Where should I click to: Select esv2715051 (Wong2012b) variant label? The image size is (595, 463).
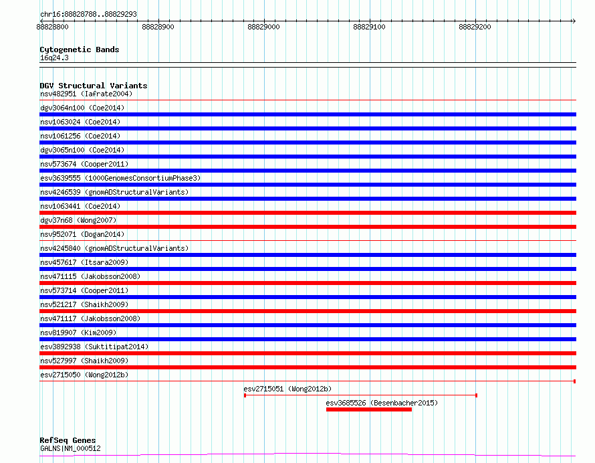[287, 389]
